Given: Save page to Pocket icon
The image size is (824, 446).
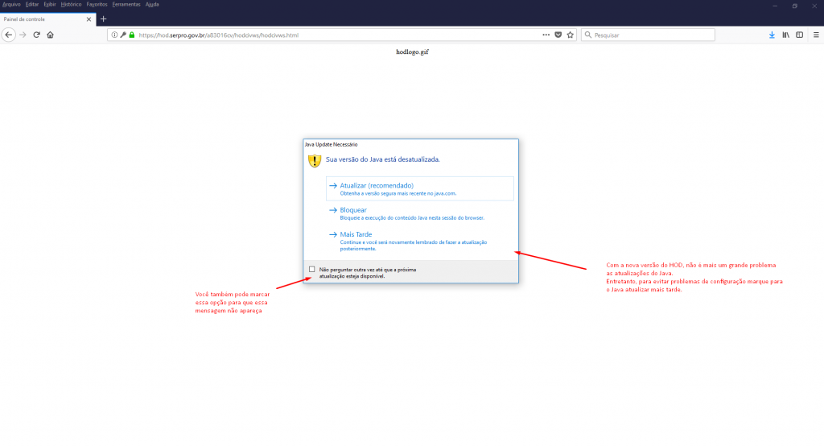Looking at the screenshot, I should pos(558,35).
